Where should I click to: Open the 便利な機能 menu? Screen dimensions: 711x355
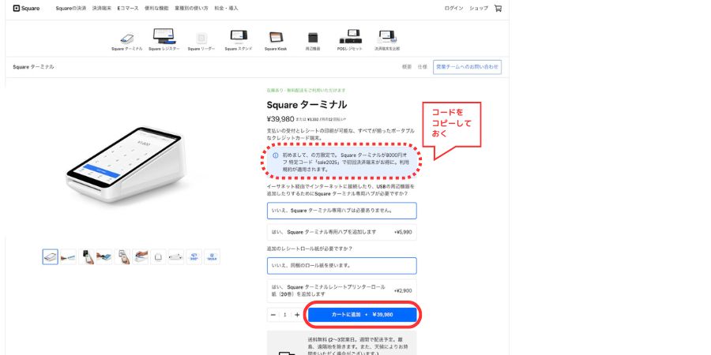[156, 8]
